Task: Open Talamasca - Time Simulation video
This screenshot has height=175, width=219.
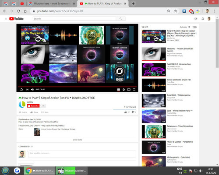Action: tap(180, 126)
